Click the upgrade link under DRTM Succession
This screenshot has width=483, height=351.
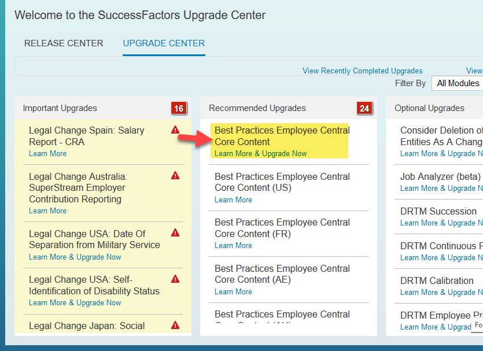441,223
